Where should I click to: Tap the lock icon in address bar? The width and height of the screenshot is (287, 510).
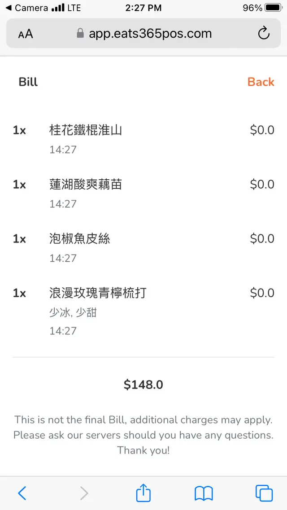coord(80,34)
